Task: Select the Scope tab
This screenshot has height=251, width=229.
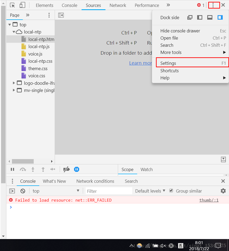Action: pos(127,169)
